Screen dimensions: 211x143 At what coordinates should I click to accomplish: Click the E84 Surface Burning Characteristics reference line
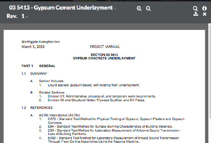coord(110,127)
